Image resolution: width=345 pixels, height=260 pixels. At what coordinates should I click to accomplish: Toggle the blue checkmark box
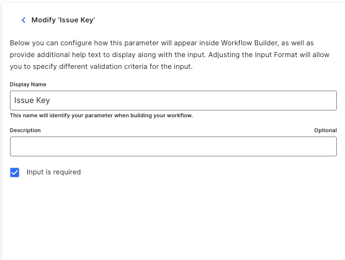(x=15, y=173)
